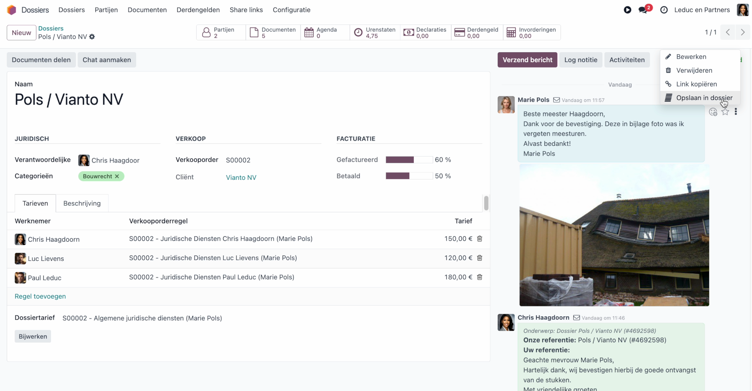Click the envelope icon beside Chris Haagdoorn name

pos(577,318)
